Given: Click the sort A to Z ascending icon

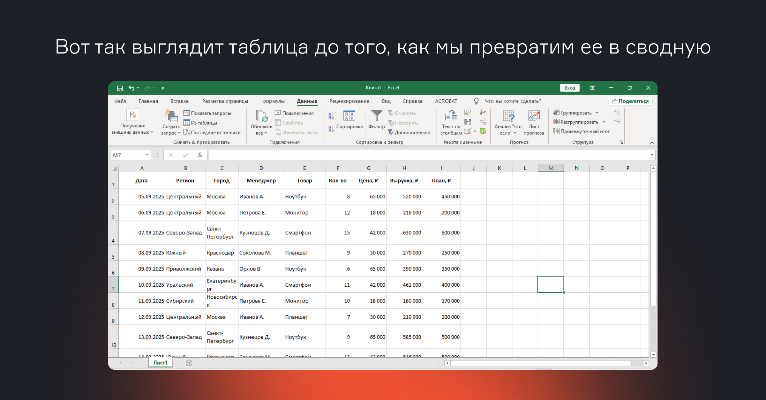Looking at the screenshot, I should click(331, 116).
